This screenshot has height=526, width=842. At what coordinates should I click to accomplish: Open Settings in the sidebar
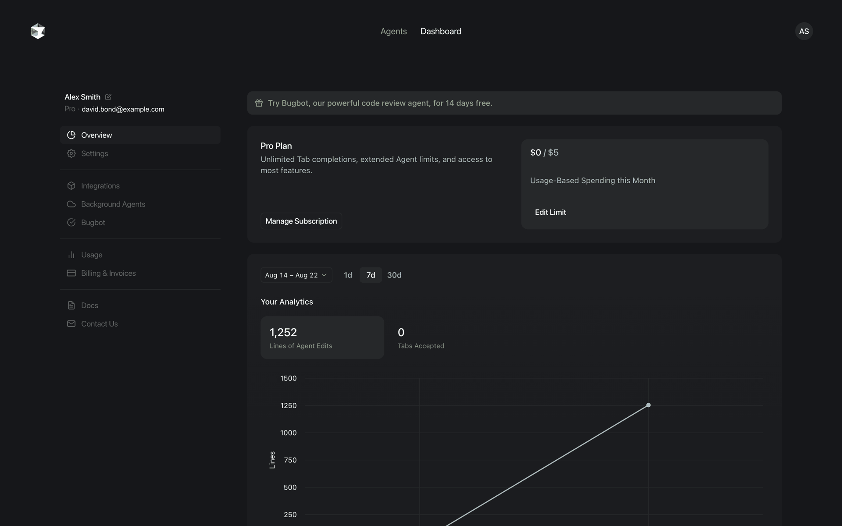(140, 153)
